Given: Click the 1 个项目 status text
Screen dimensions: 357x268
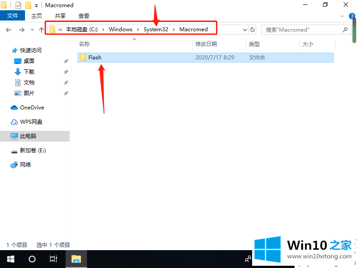Looking at the screenshot, I should [17, 245].
